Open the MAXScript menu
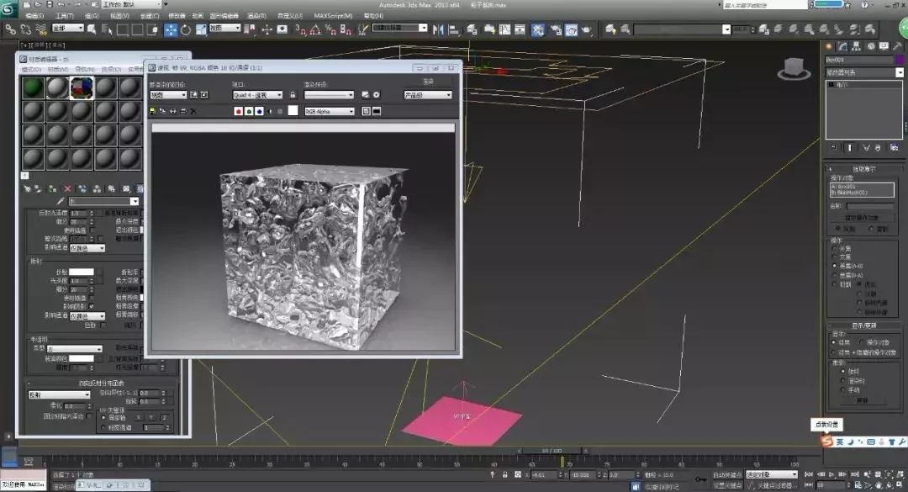Viewport: 908px width, 492px height. 333,16
